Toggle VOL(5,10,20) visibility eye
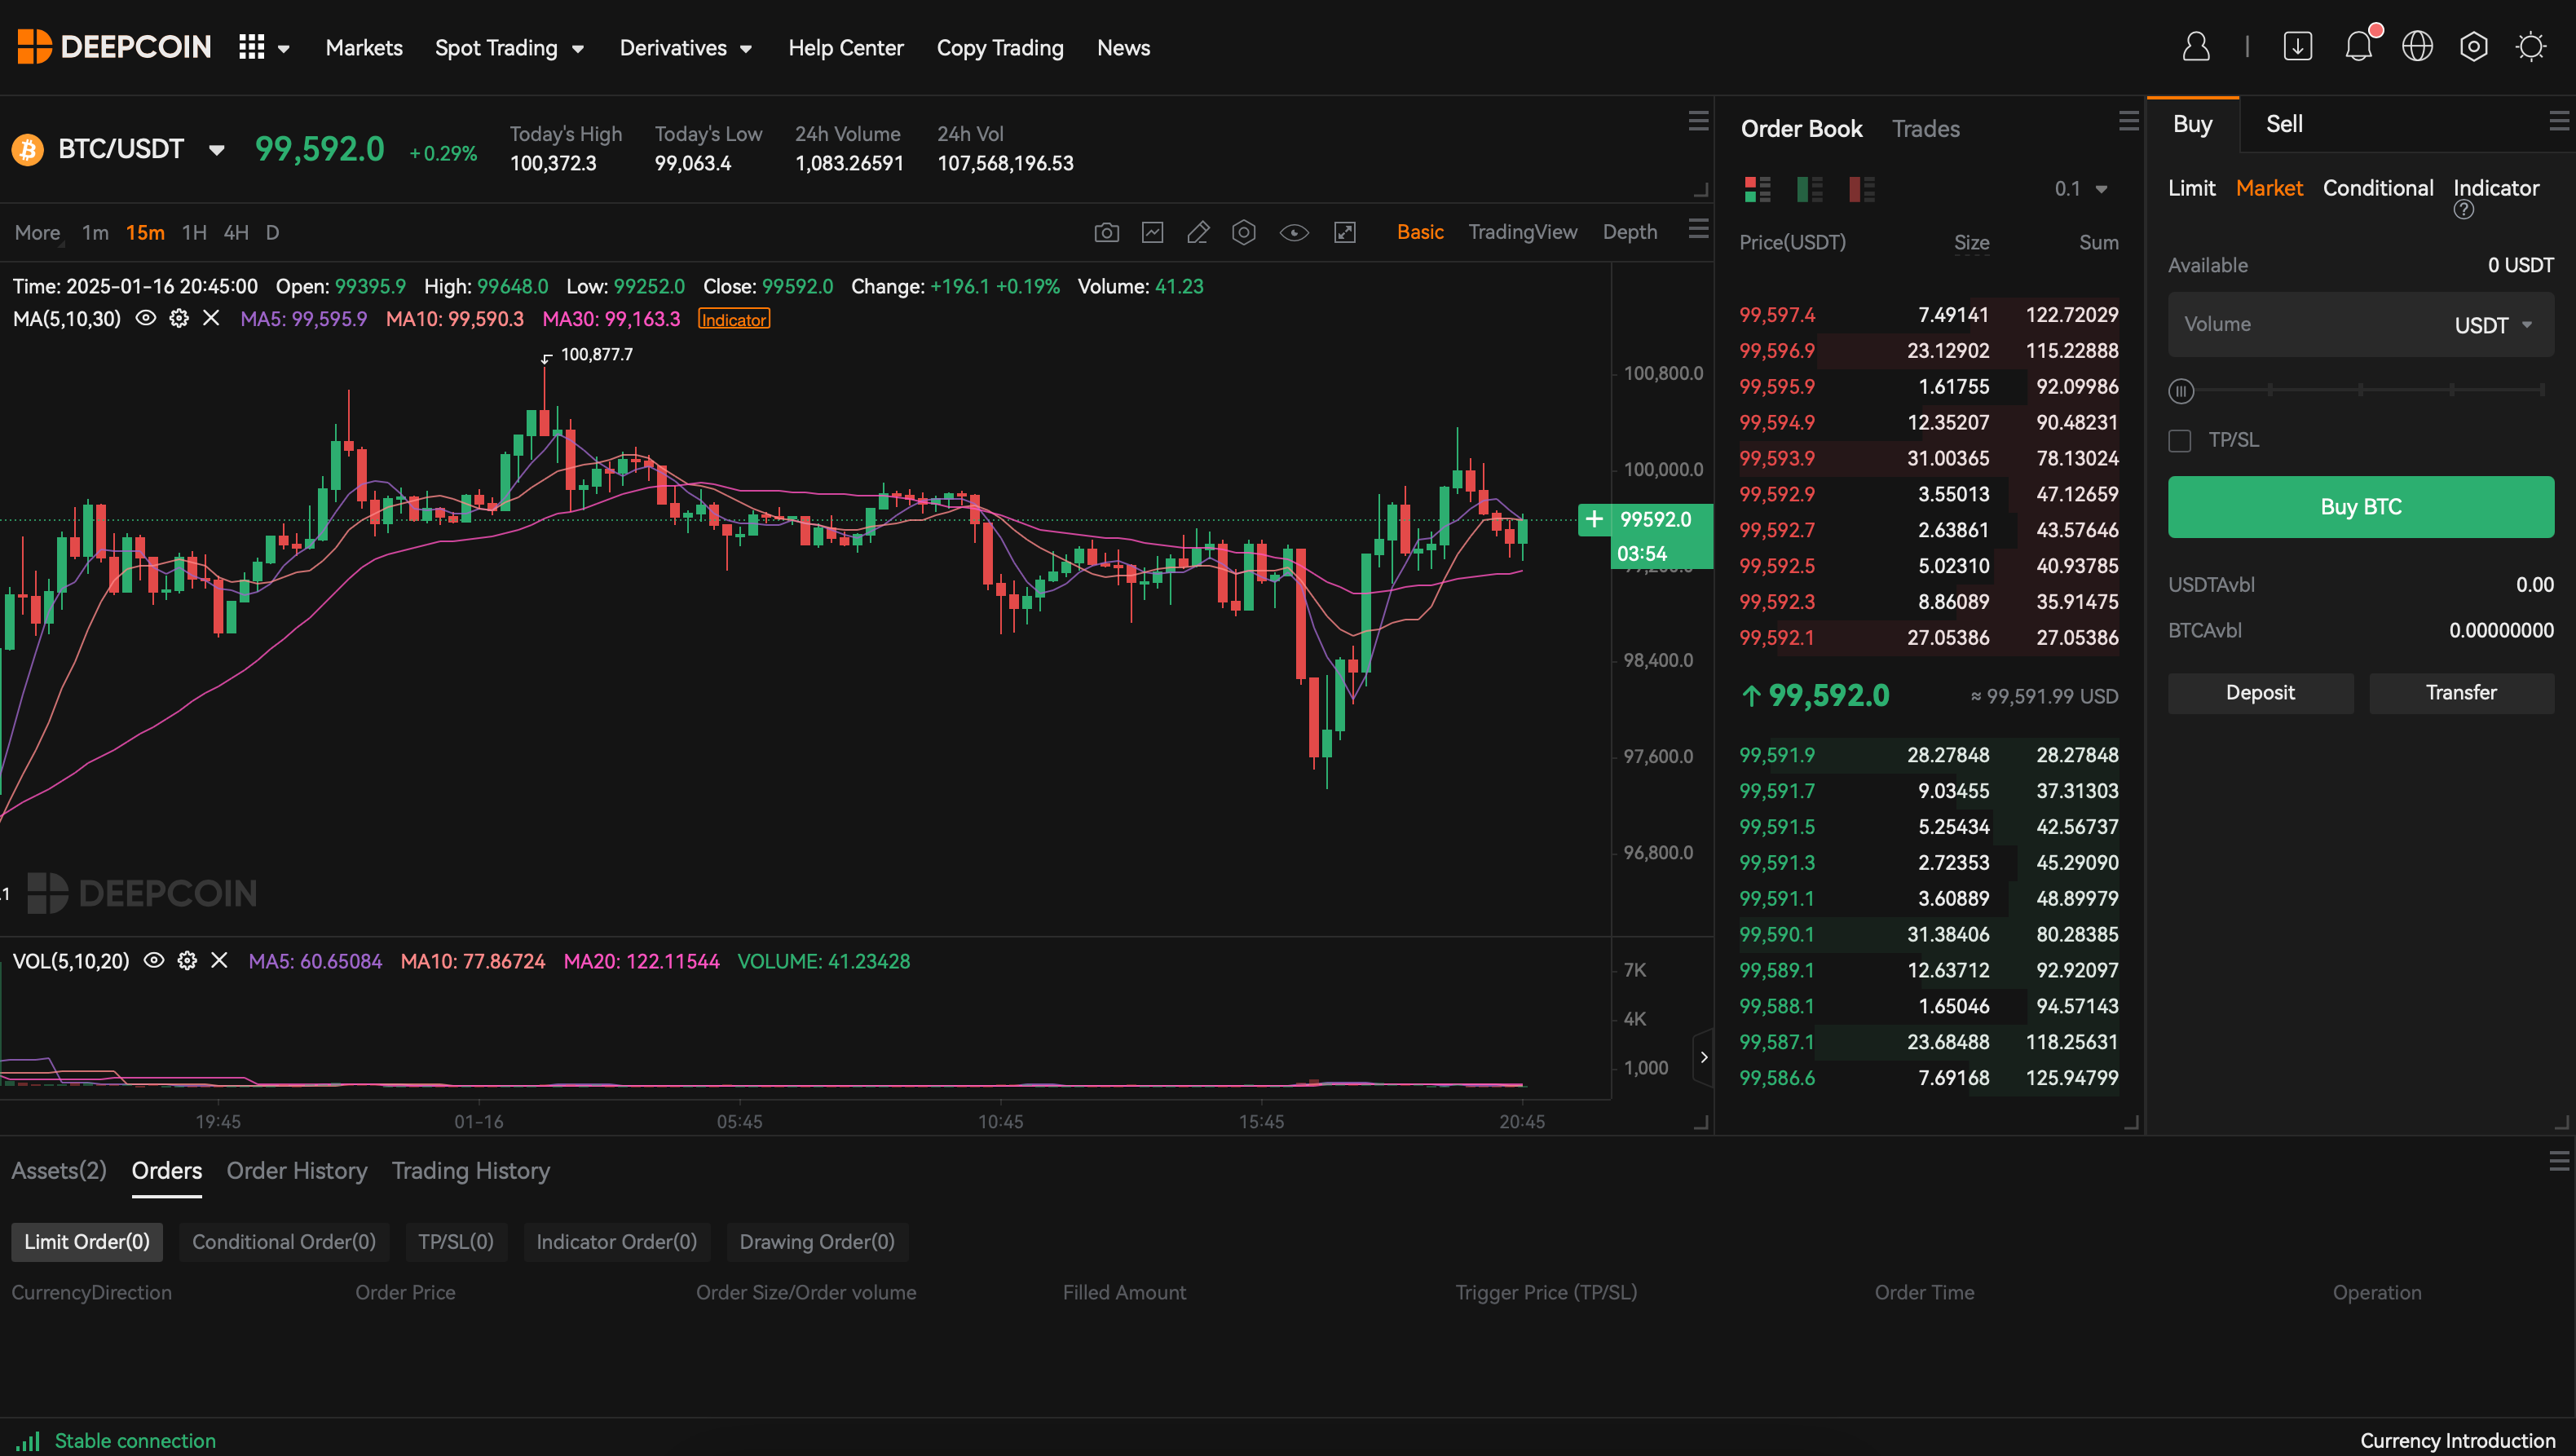Screen dimensions: 2576x1456 pyautogui.click(x=154, y=961)
